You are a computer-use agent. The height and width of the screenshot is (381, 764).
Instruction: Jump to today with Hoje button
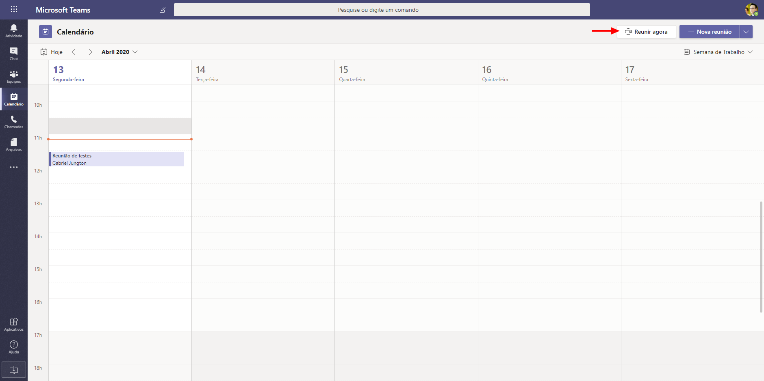[52, 52]
